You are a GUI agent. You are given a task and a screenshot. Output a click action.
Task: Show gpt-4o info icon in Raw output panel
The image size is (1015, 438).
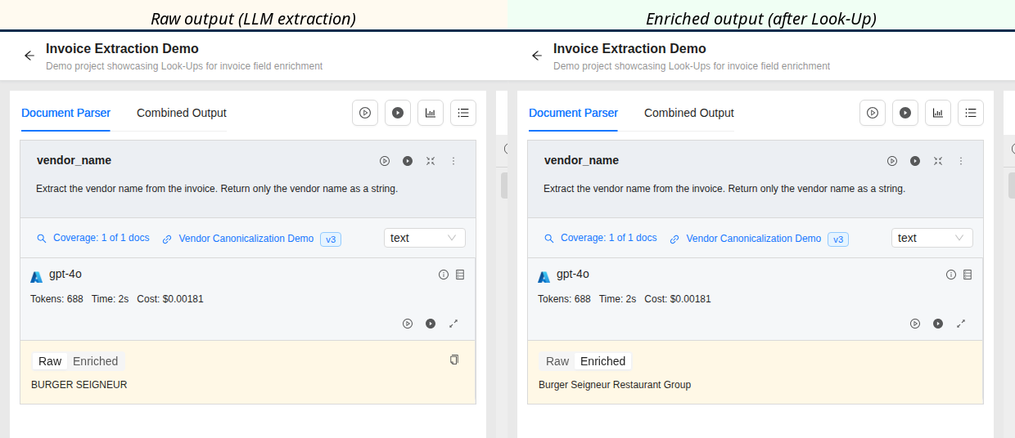(444, 275)
